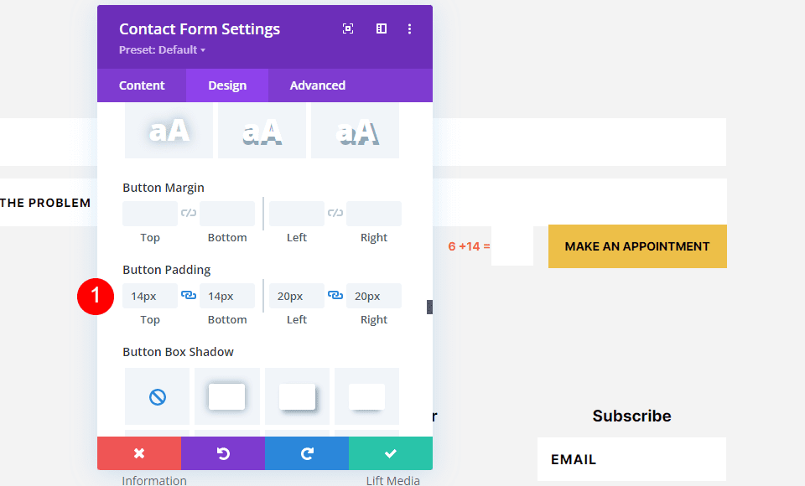Discard changes with the red X
Viewport: 805px width, 486px height.
coord(138,452)
